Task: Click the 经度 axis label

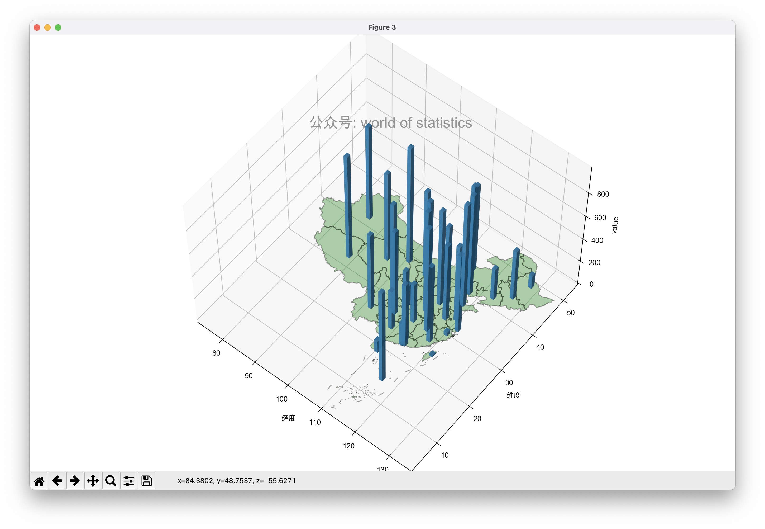Action: 288,418
